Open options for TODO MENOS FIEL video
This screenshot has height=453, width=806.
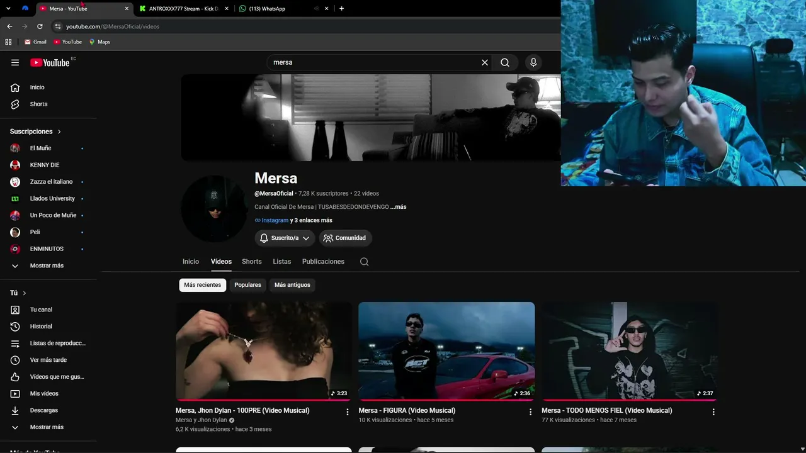pyautogui.click(x=713, y=412)
